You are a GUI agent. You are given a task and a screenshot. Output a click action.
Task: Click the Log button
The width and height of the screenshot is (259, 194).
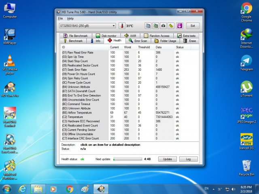pyautogui.click(x=188, y=159)
